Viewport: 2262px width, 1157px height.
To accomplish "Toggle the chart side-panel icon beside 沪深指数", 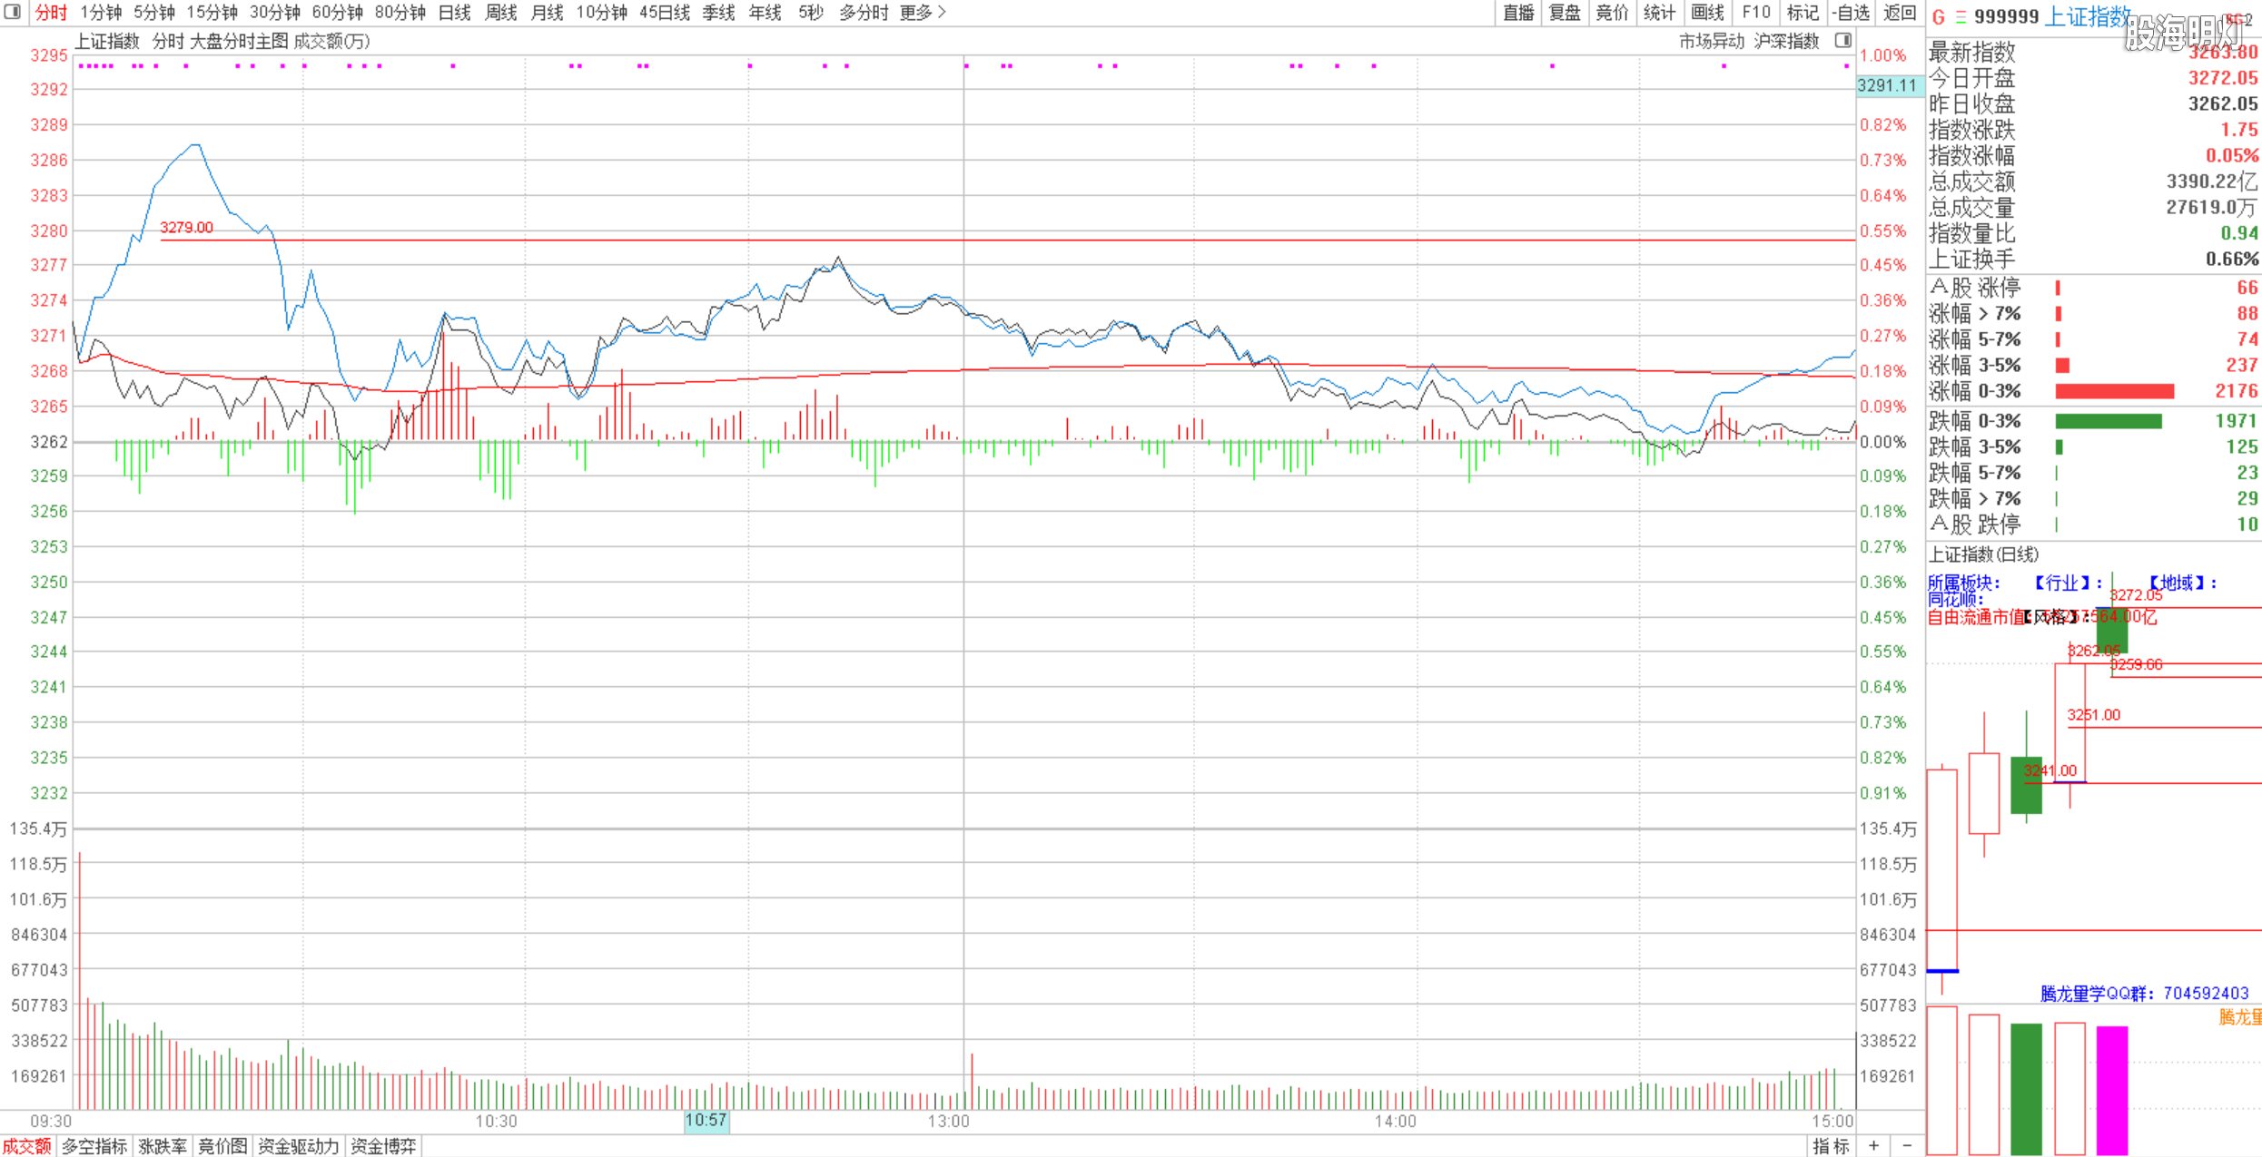I will (x=1842, y=41).
